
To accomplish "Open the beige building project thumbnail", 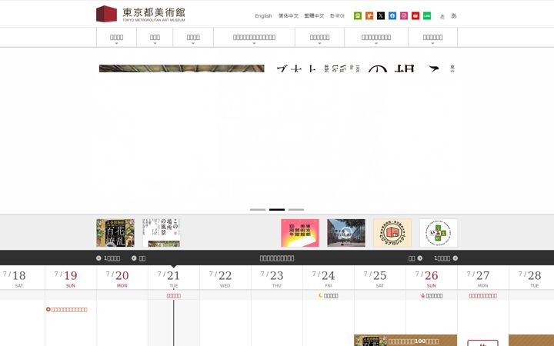I will click(x=392, y=233).
